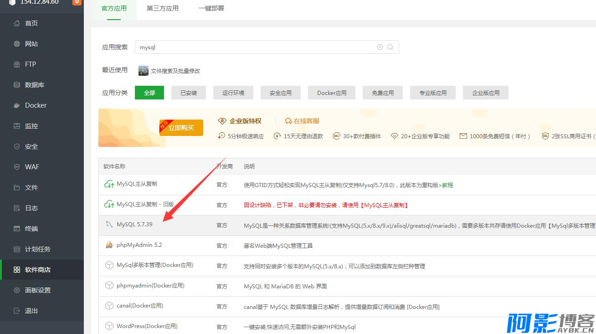Click the FTP sidebar icon
596x334 pixels.
tap(17, 64)
